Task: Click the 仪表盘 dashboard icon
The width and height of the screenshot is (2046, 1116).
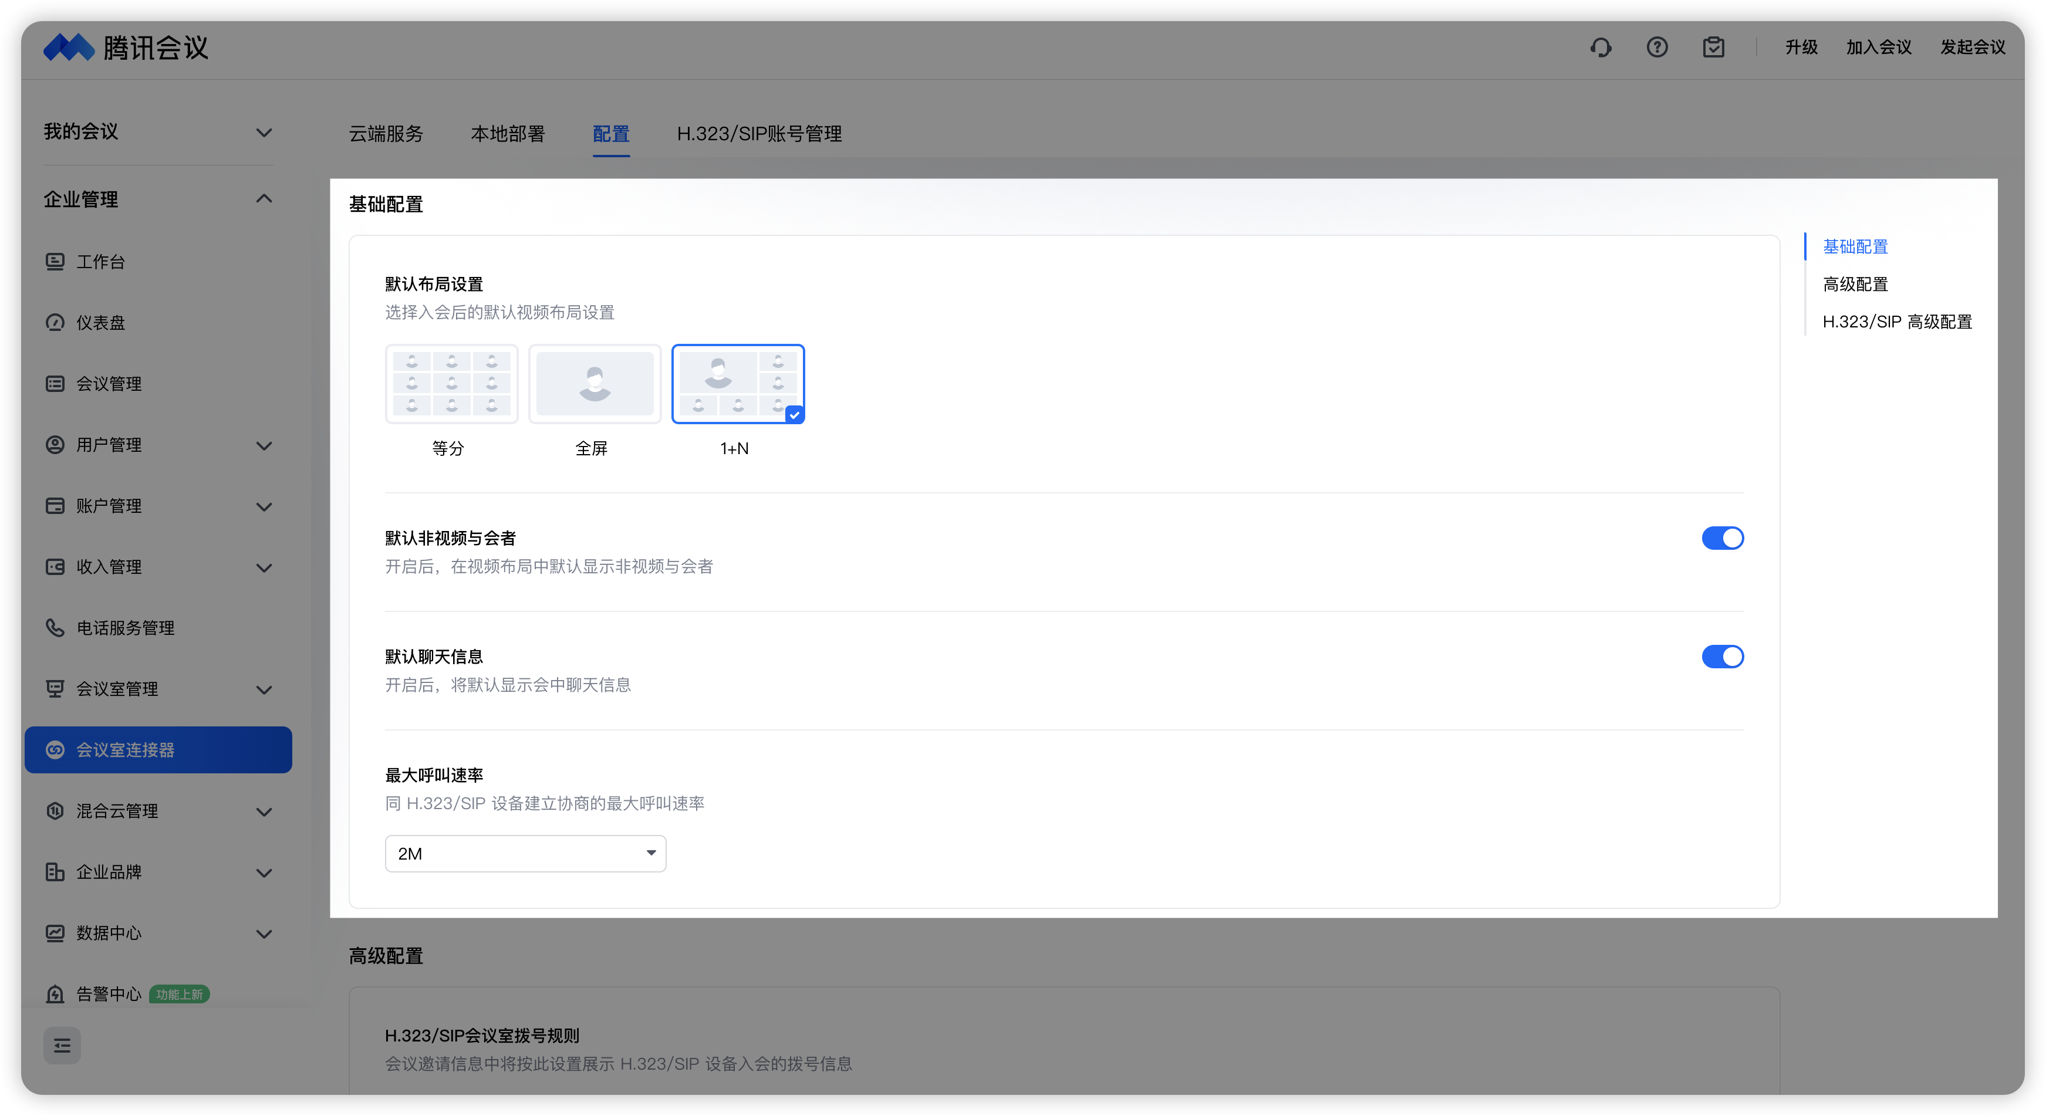Action: pos(55,323)
